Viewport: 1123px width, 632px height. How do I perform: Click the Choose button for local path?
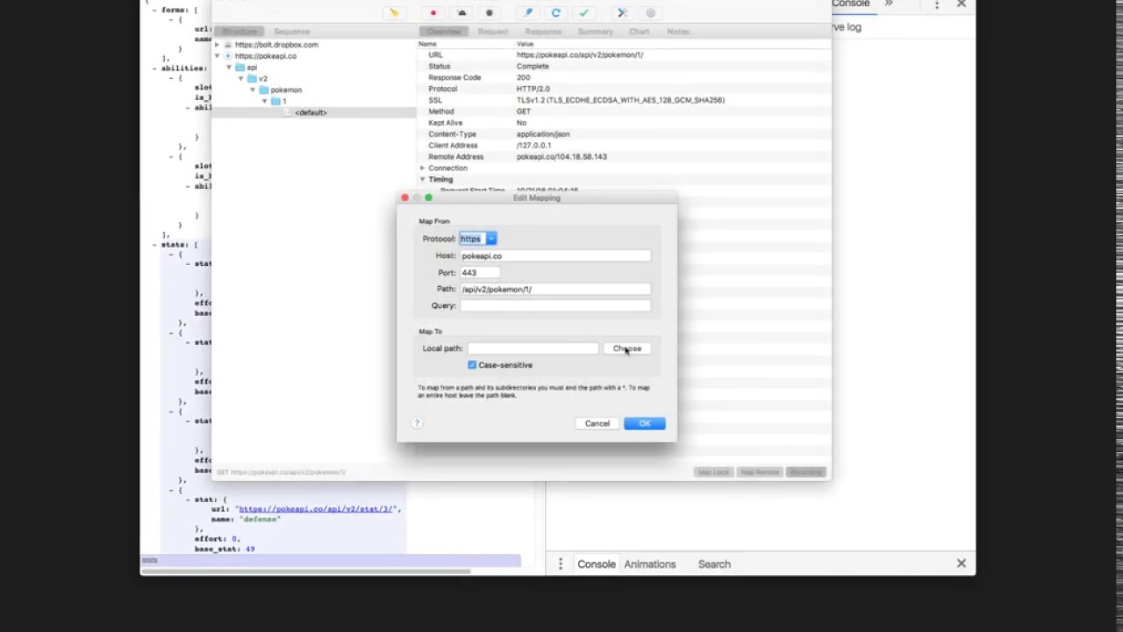click(x=626, y=348)
